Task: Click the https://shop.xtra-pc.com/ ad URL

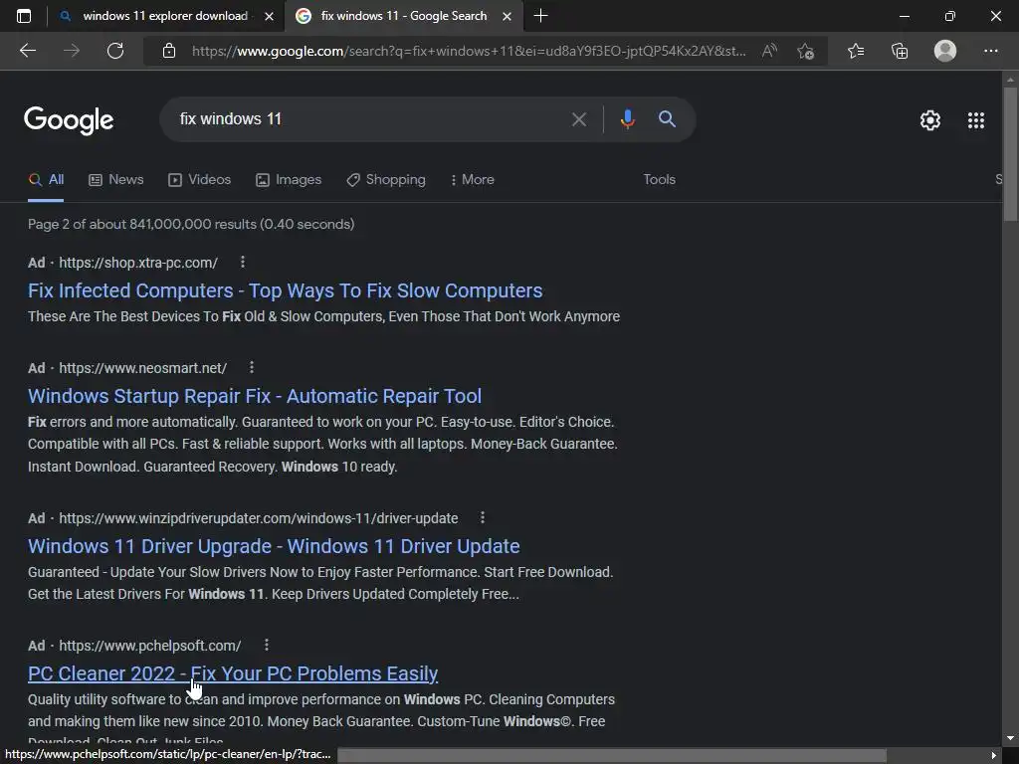Action: coord(138,263)
